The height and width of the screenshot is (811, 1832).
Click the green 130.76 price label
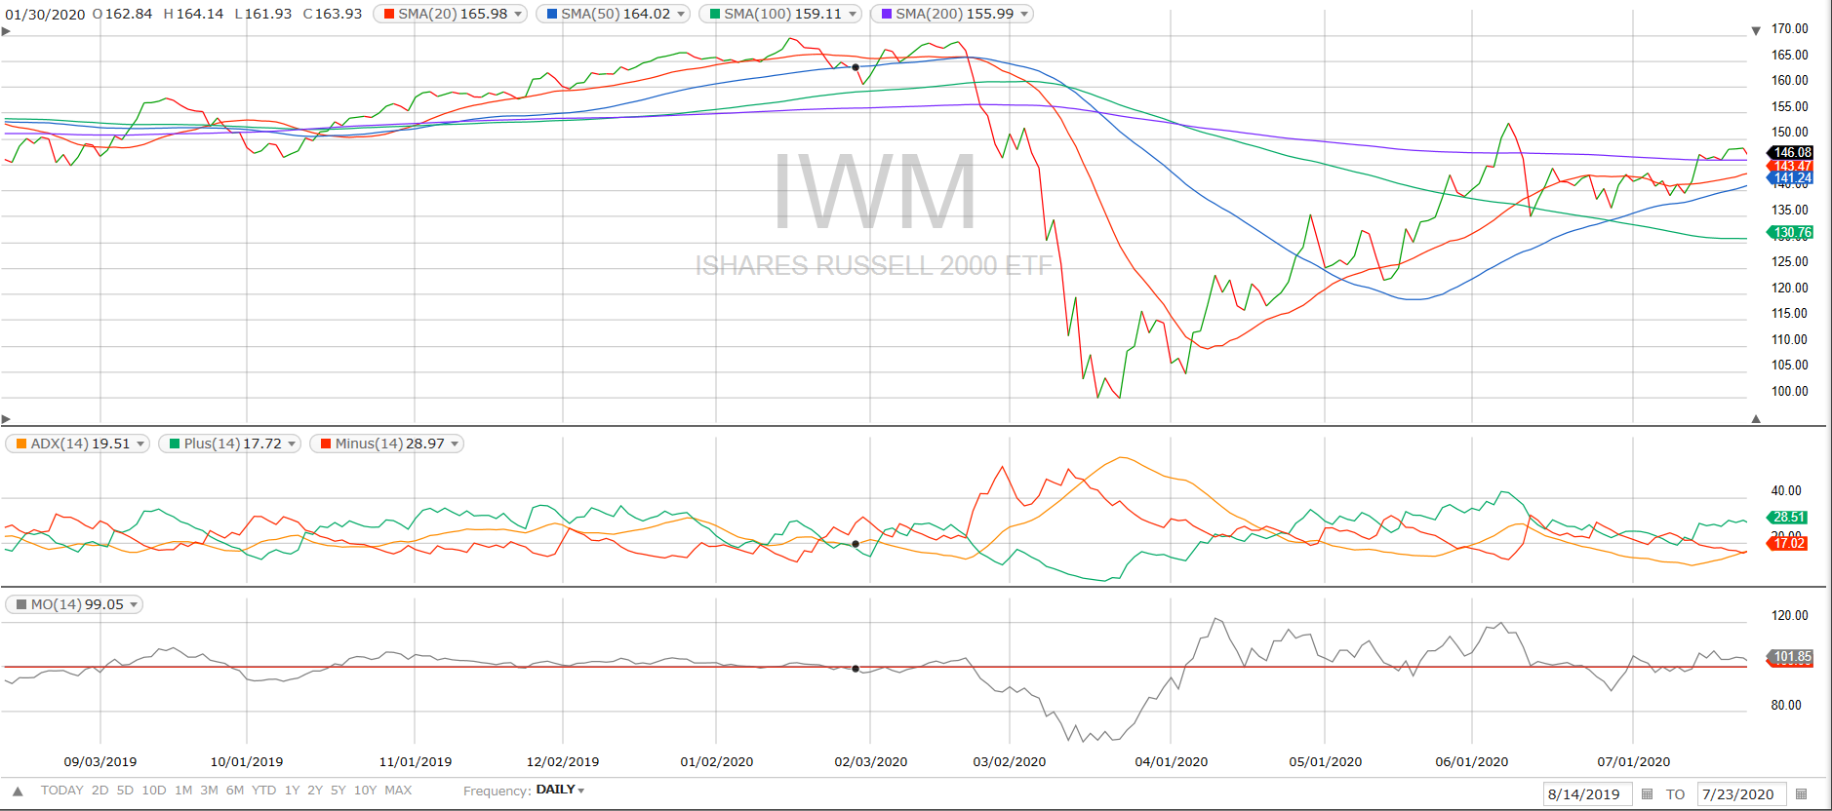click(1790, 233)
